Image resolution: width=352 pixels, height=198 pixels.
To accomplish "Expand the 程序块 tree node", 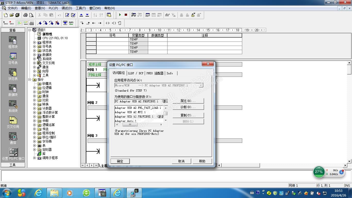I will coord(35,42).
